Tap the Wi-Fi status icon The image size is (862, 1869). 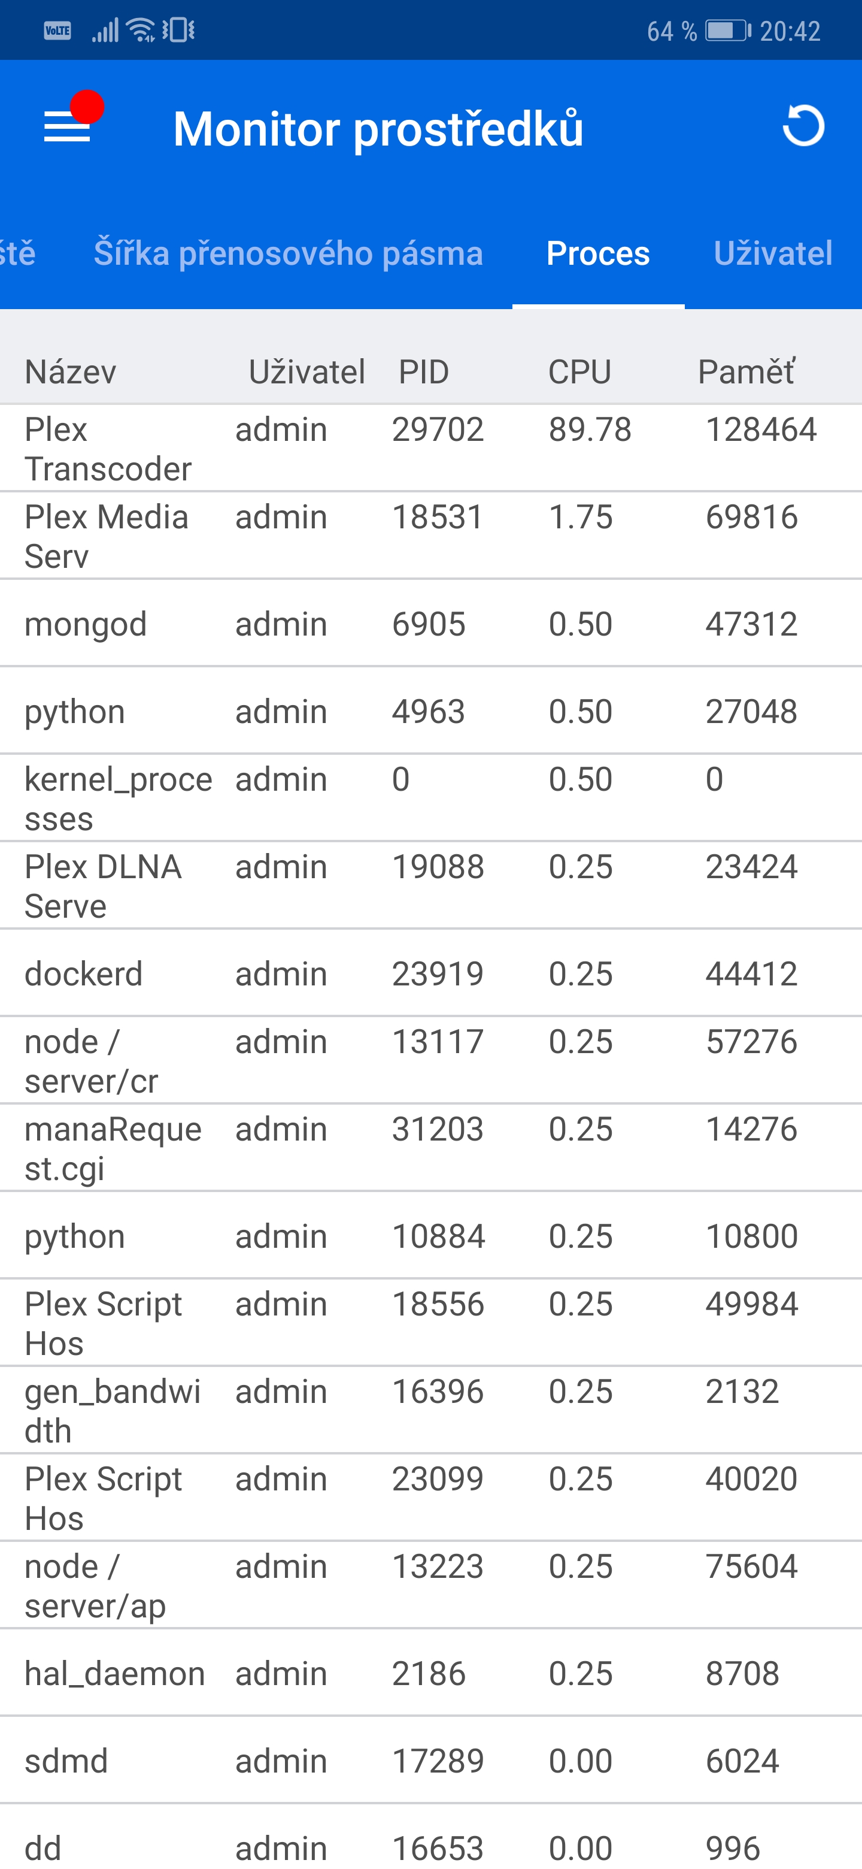[141, 31]
